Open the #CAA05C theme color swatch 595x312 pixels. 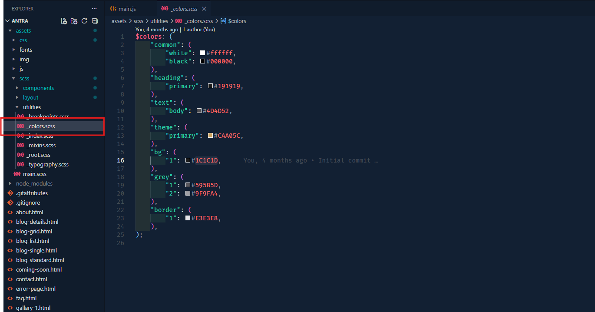pyautogui.click(x=211, y=136)
